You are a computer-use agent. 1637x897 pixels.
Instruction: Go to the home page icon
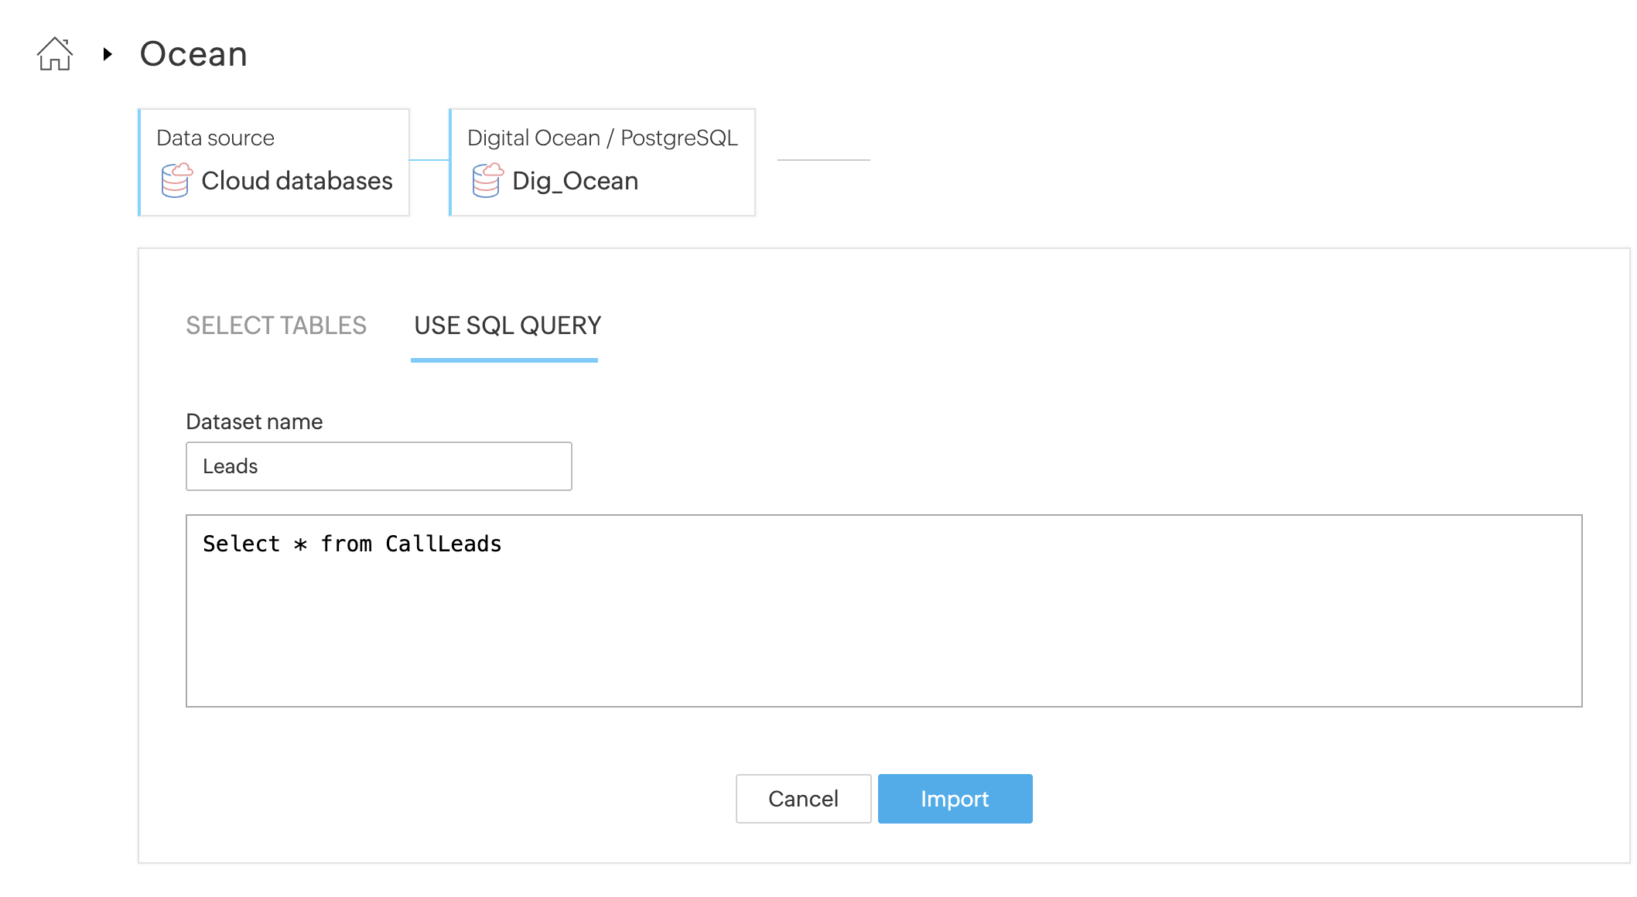(x=55, y=54)
